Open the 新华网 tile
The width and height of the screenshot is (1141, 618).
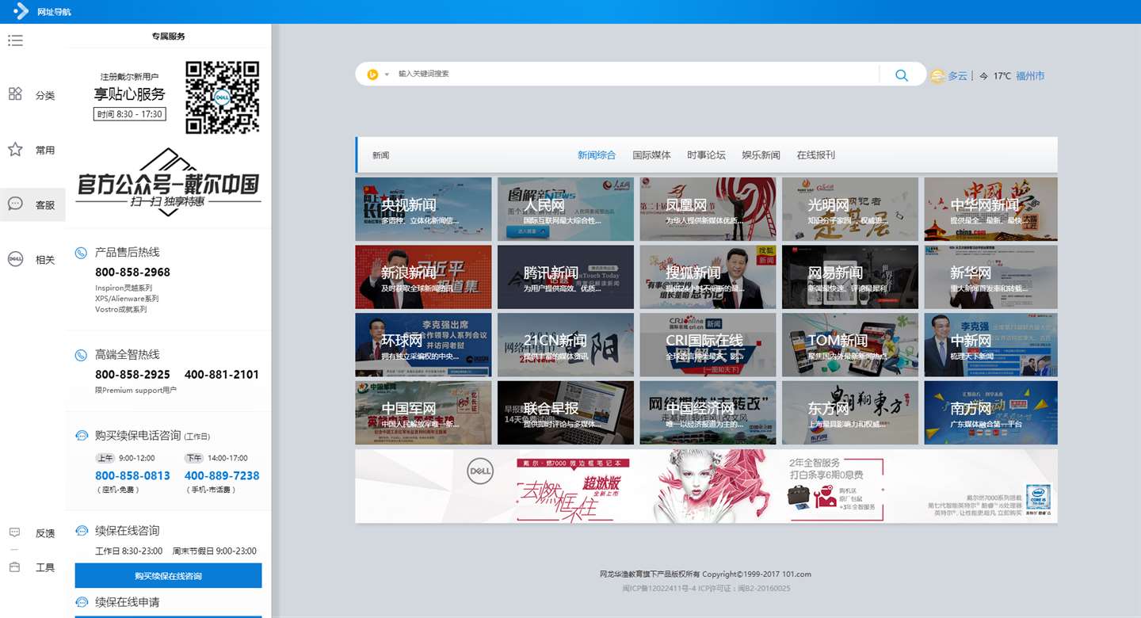[x=990, y=277]
